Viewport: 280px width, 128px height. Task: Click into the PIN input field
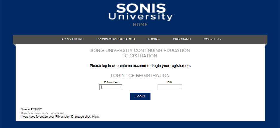click(170, 87)
